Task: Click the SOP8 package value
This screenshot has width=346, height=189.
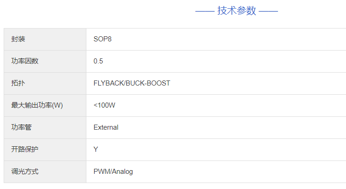Action: point(102,39)
